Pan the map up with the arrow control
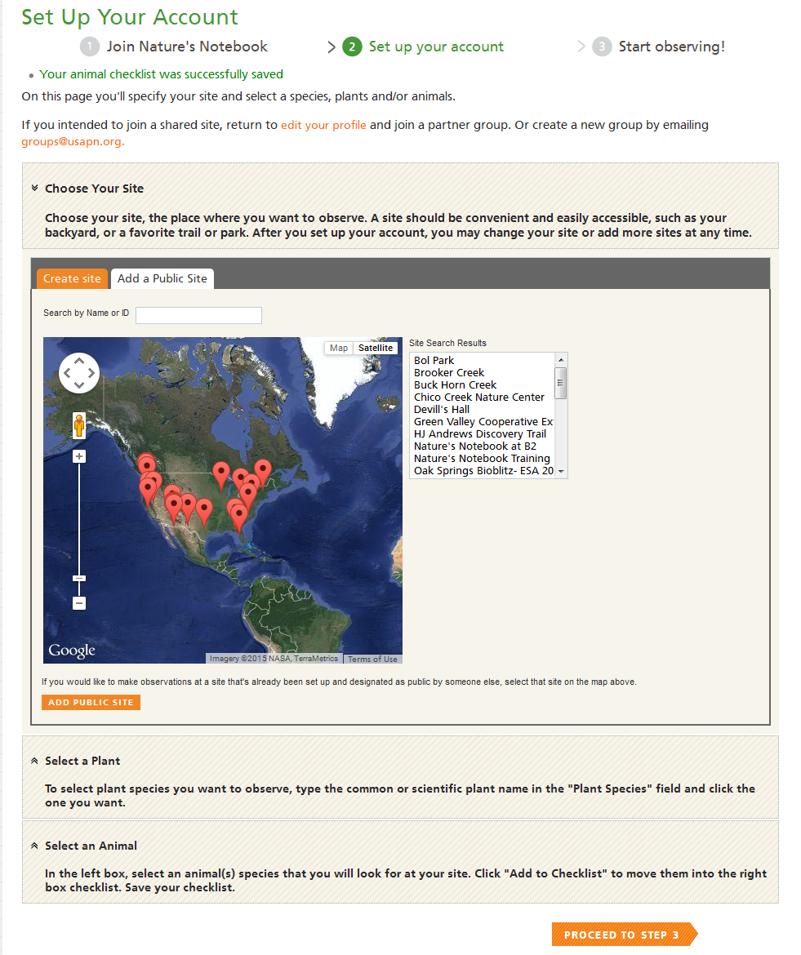The width and height of the screenshot is (801, 955). click(79, 361)
